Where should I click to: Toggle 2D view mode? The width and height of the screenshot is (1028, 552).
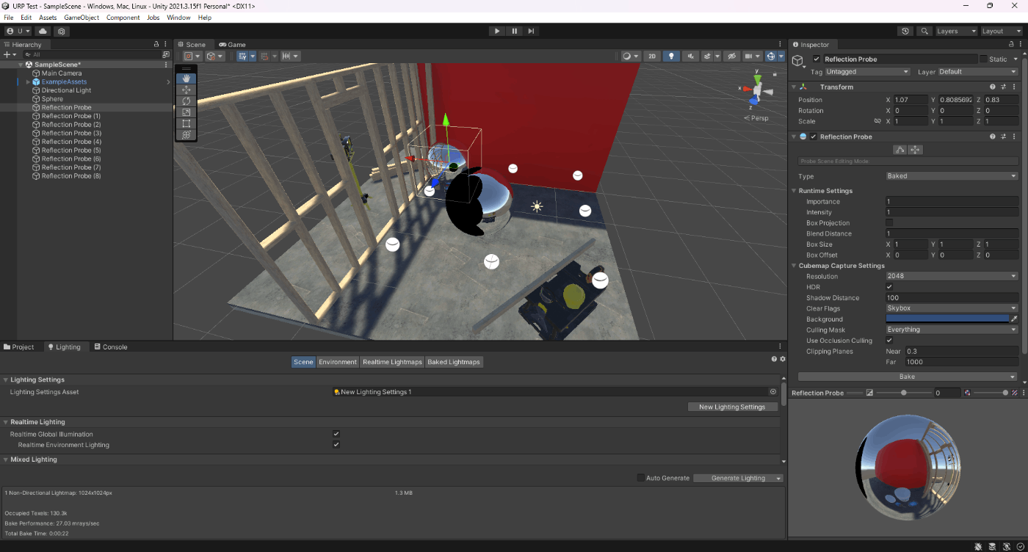click(x=652, y=56)
